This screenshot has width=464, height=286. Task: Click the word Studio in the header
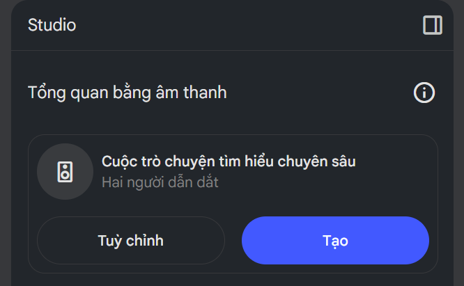52,25
